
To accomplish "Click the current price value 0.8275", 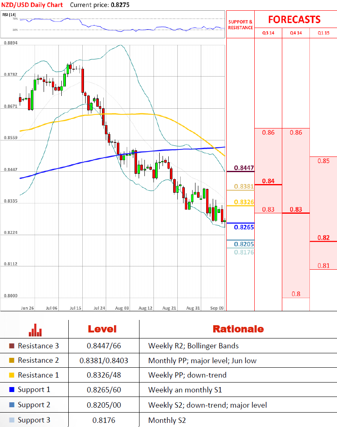I will [120, 5].
